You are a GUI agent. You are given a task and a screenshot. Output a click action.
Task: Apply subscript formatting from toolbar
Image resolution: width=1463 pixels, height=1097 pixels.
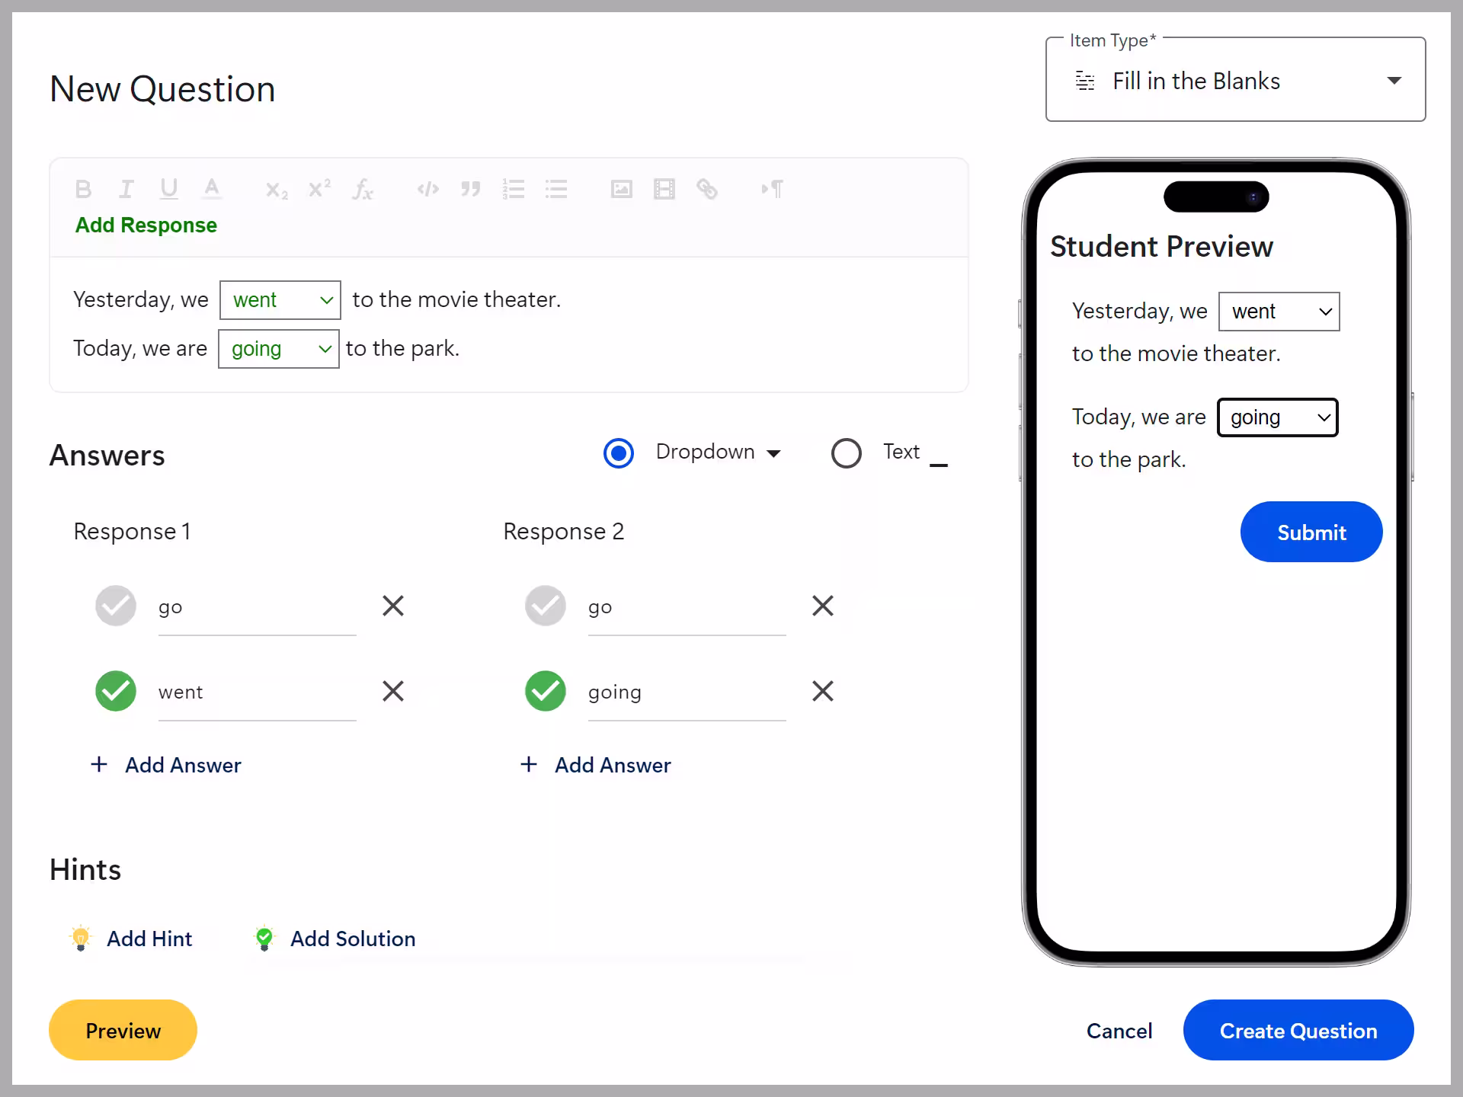point(276,190)
